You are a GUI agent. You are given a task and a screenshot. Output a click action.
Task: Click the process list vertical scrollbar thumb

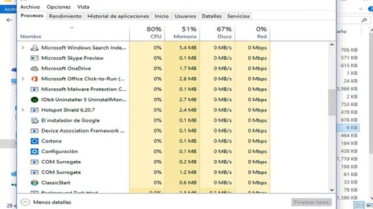(332, 102)
